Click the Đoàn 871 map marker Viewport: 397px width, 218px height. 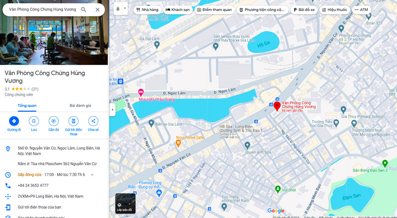(x=369, y=16)
